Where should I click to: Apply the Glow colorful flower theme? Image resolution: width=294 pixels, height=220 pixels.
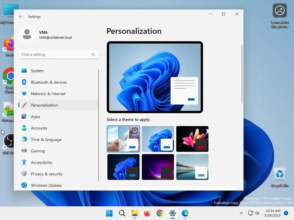(x=192, y=139)
